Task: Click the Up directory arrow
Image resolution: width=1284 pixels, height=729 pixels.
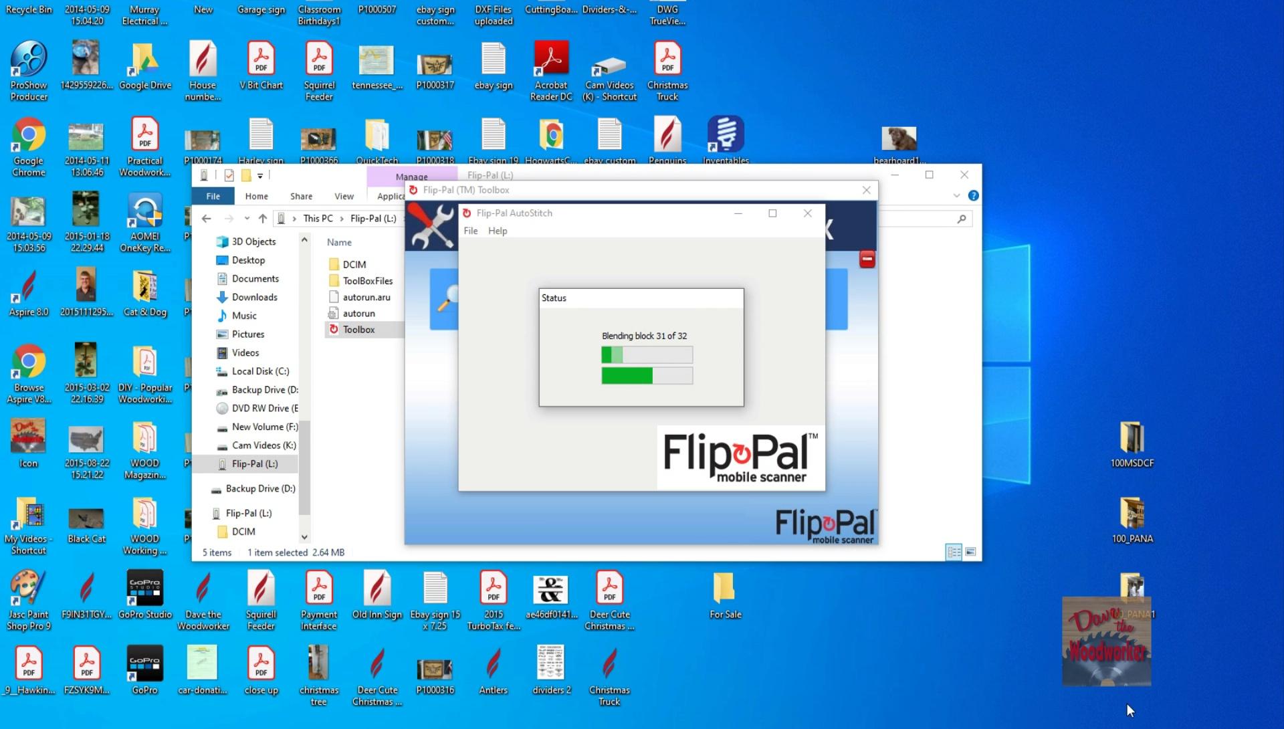Action: coord(263,219)
